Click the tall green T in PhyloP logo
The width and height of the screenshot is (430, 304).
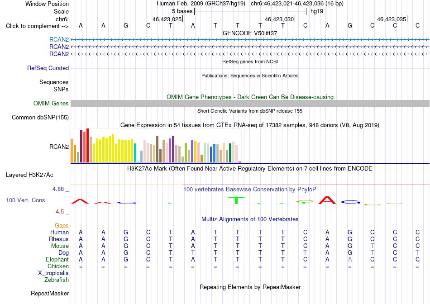point(236,200)
